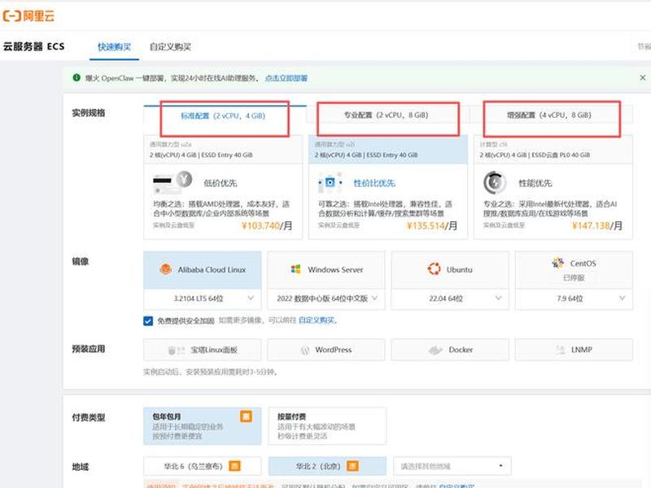Select region 华北 2 (北京)
Screen dimensions: 651x488
pyautogui.click(x=327, y=466)
